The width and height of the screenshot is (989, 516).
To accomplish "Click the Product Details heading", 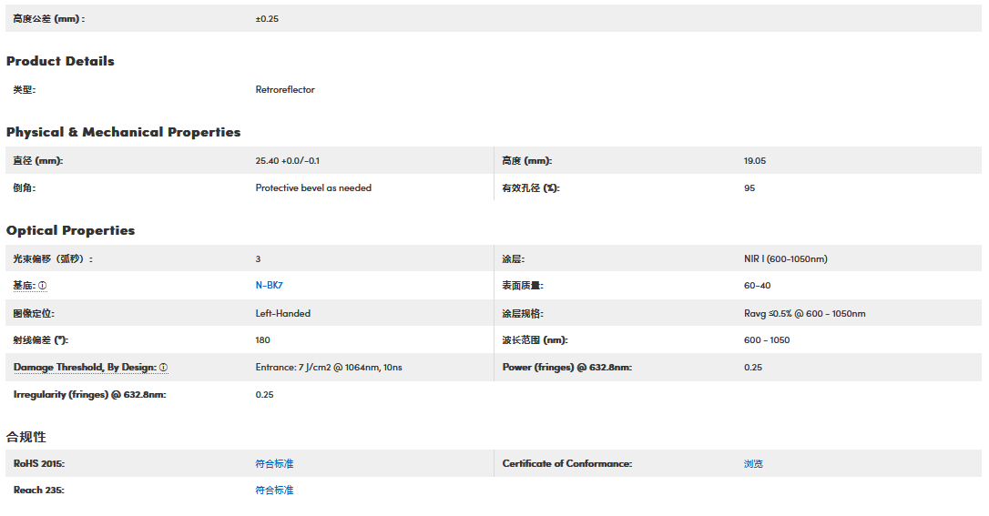I will tap(60, 61).
